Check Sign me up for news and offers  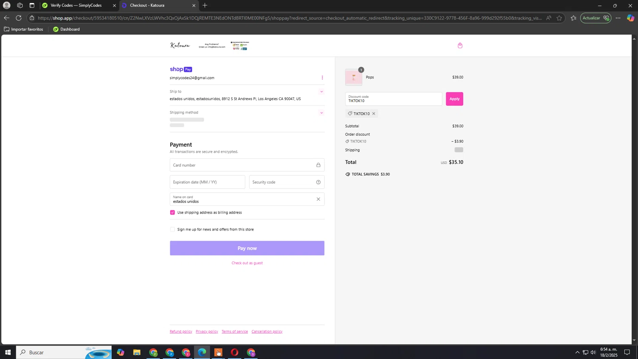(172, 229)
